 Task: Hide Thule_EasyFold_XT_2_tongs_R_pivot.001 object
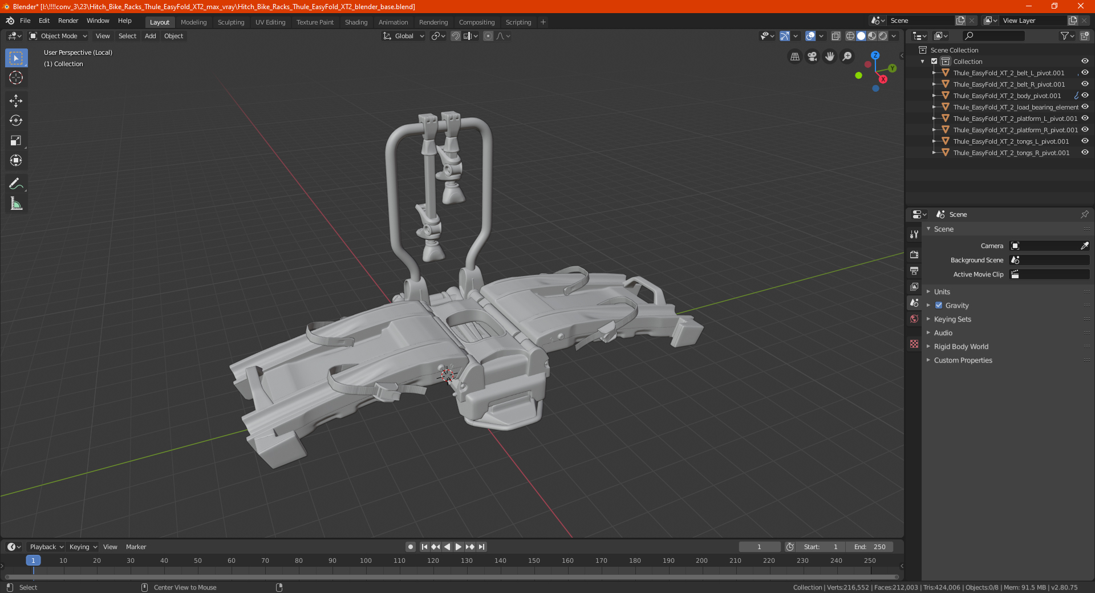pyautogui.click(x=1085, y=153)
